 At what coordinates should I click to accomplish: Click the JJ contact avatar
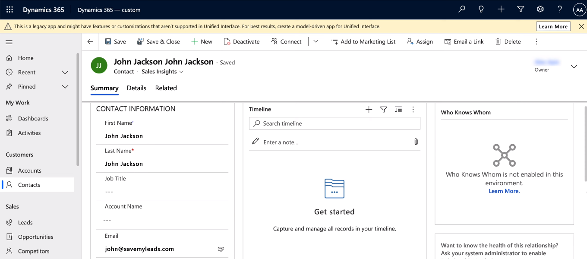[99, 66]
